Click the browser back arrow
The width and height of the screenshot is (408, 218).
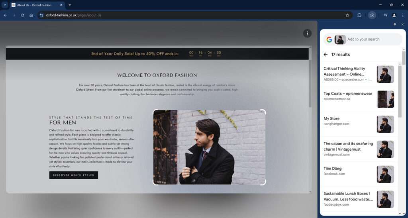point(5,16)
